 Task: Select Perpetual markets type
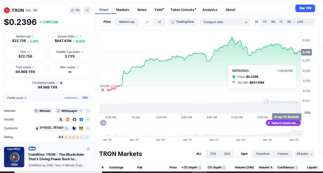(263, 154)
